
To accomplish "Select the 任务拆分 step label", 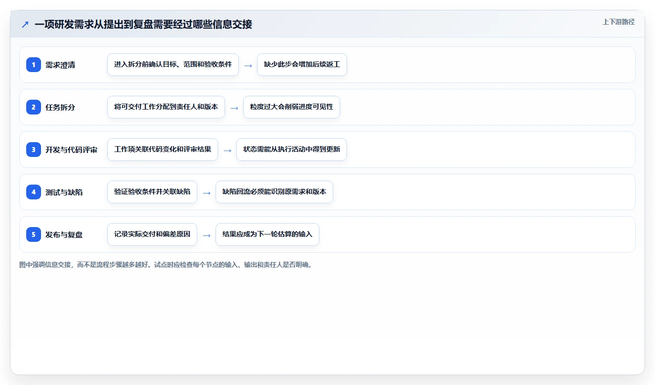I will [x=60, y=108].
